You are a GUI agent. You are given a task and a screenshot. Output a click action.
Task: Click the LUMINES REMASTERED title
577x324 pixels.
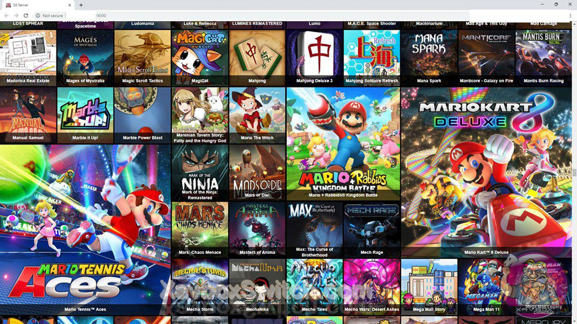click(x=257, y=24)
